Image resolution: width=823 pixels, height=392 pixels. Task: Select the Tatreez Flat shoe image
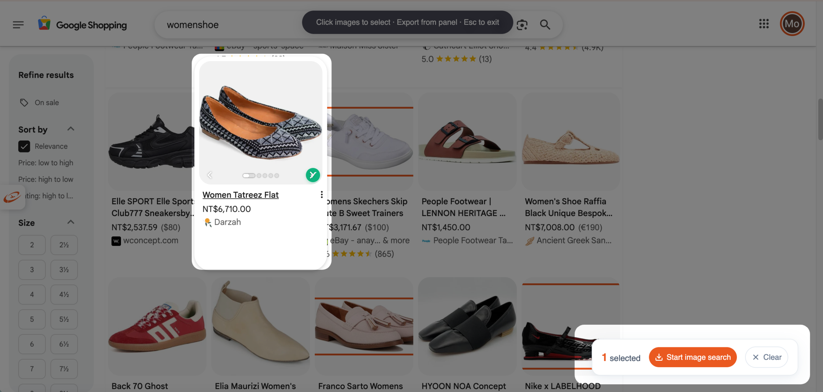pos(261,123)
